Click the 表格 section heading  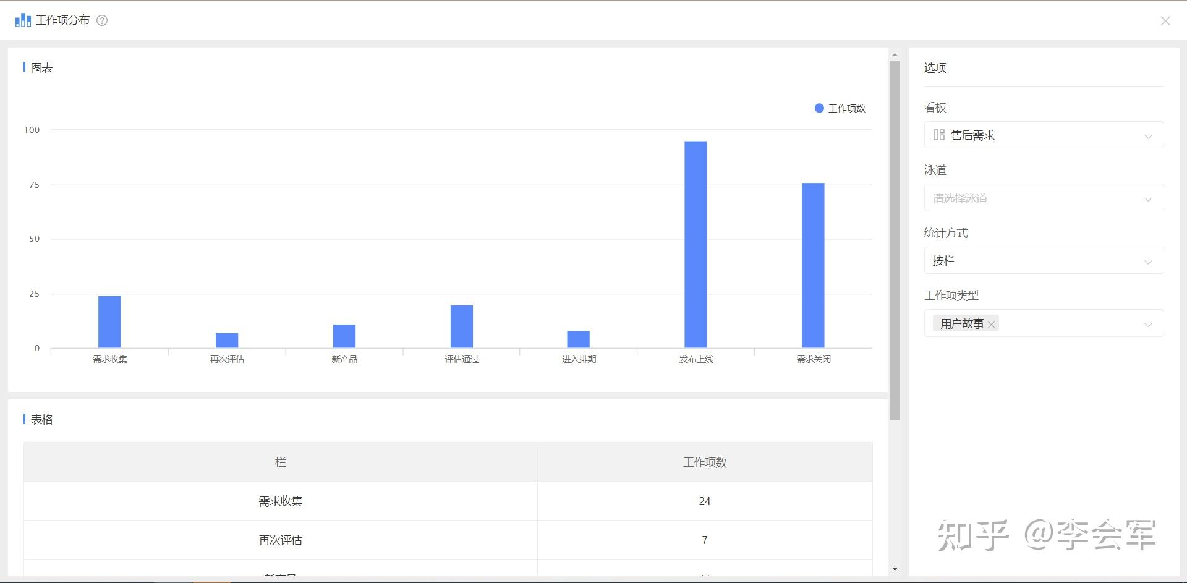pos(41,419)
